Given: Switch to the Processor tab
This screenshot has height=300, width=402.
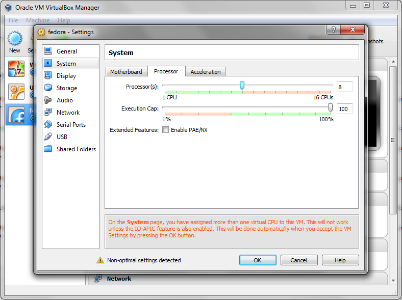Looking at the screenshot, I should coord(166,71).
